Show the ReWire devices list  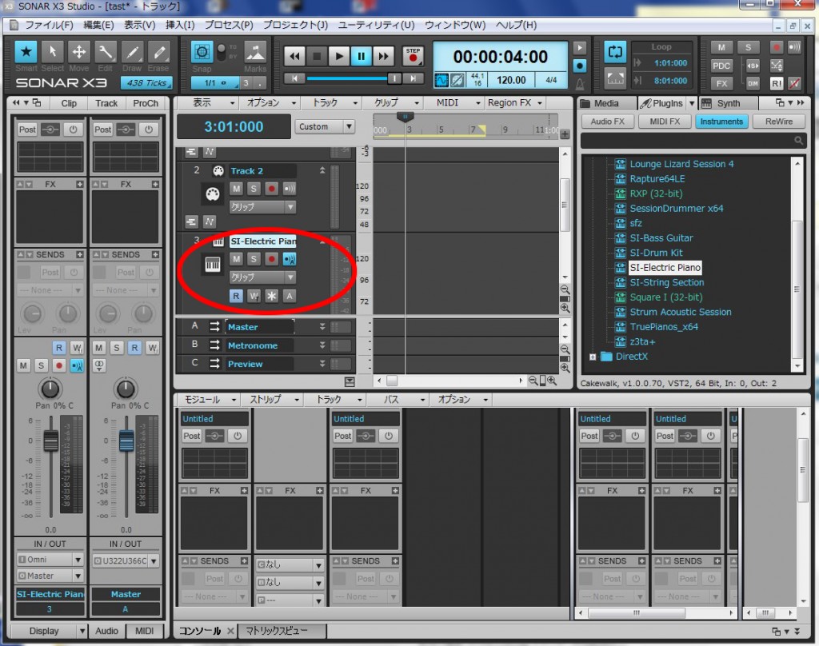point(778,122)
